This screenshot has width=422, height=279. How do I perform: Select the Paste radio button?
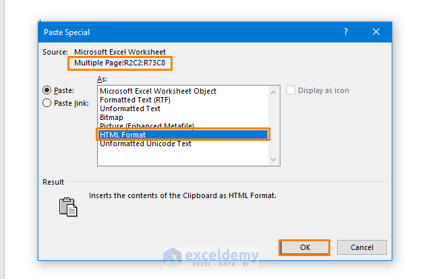pos(47,90)
